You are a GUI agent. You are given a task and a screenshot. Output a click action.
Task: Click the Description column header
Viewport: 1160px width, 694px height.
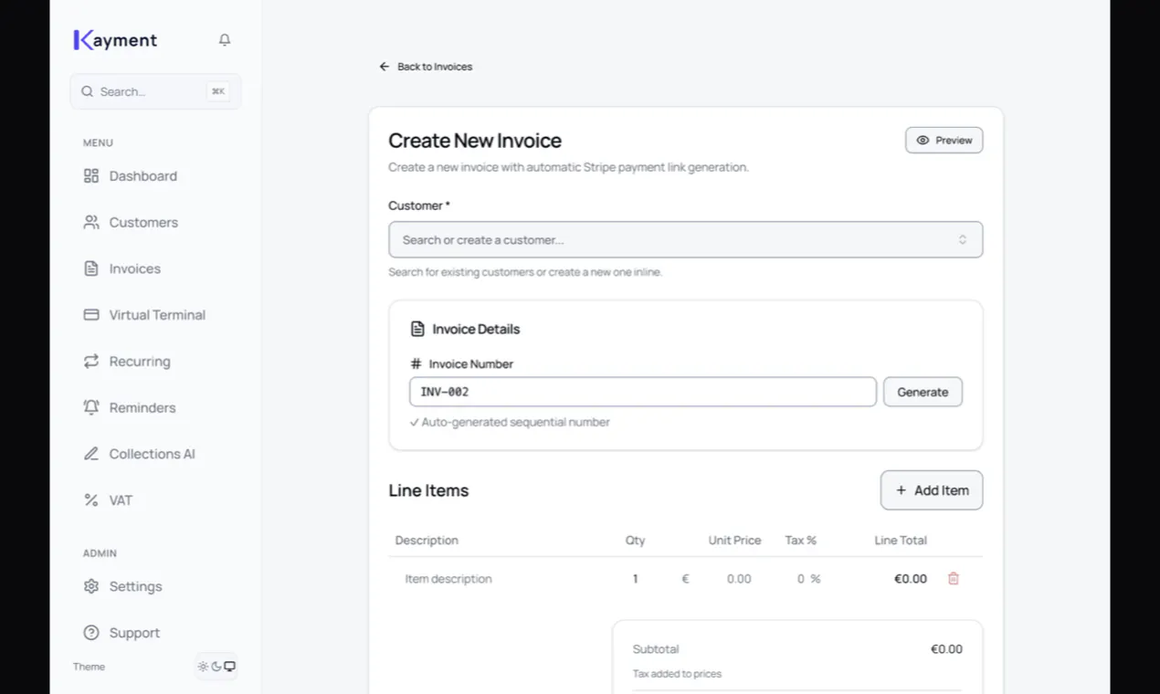coord(427,541)
